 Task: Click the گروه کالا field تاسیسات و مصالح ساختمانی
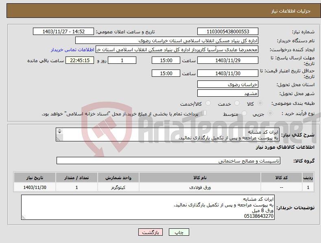point(168,161)
